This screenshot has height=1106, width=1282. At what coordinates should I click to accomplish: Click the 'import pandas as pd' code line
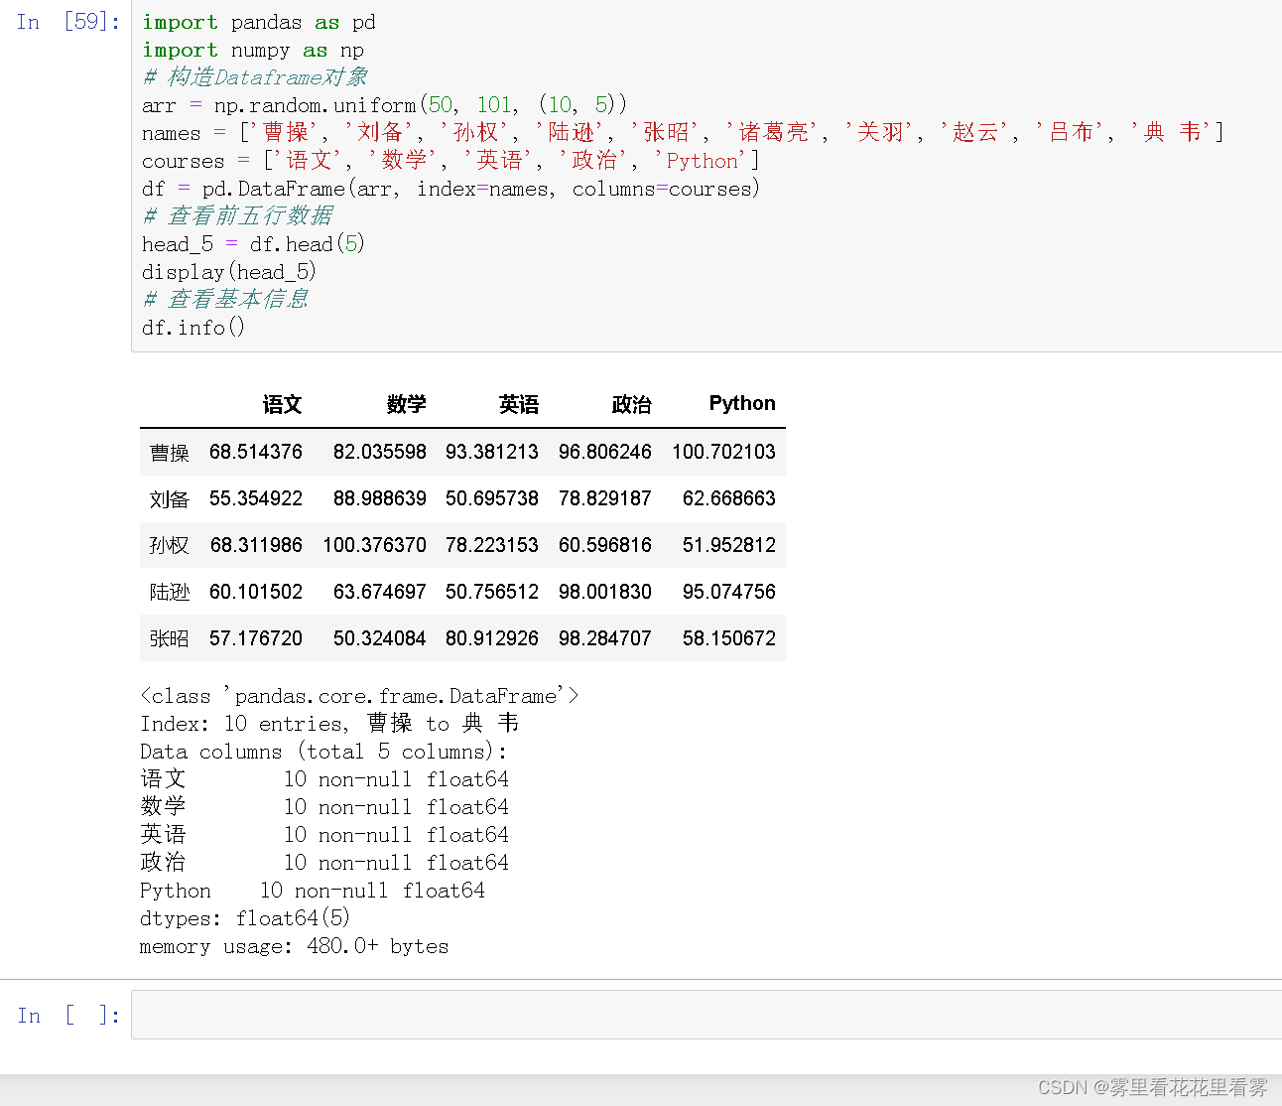259,22
